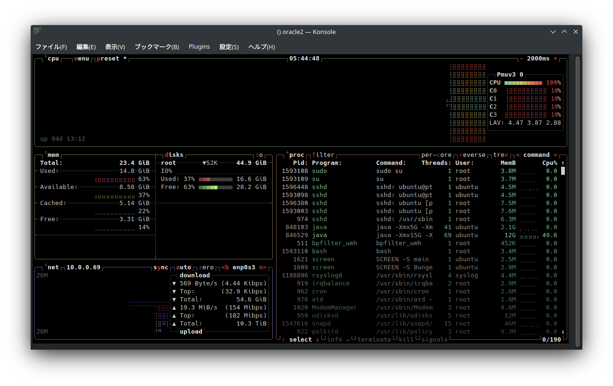The image size is (613, 386).
Task: Click the down arrow at process list bottom
Action: coord(563,332)
